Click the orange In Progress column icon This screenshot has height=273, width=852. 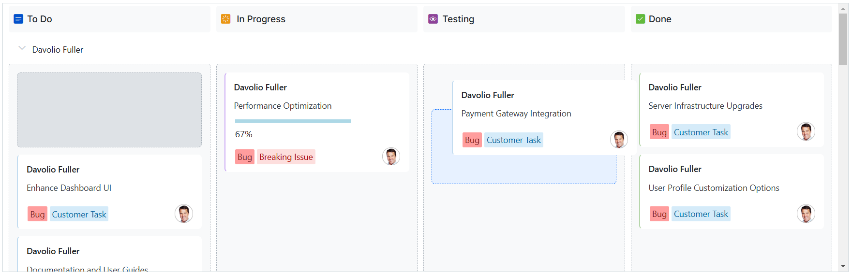[226, 19]
